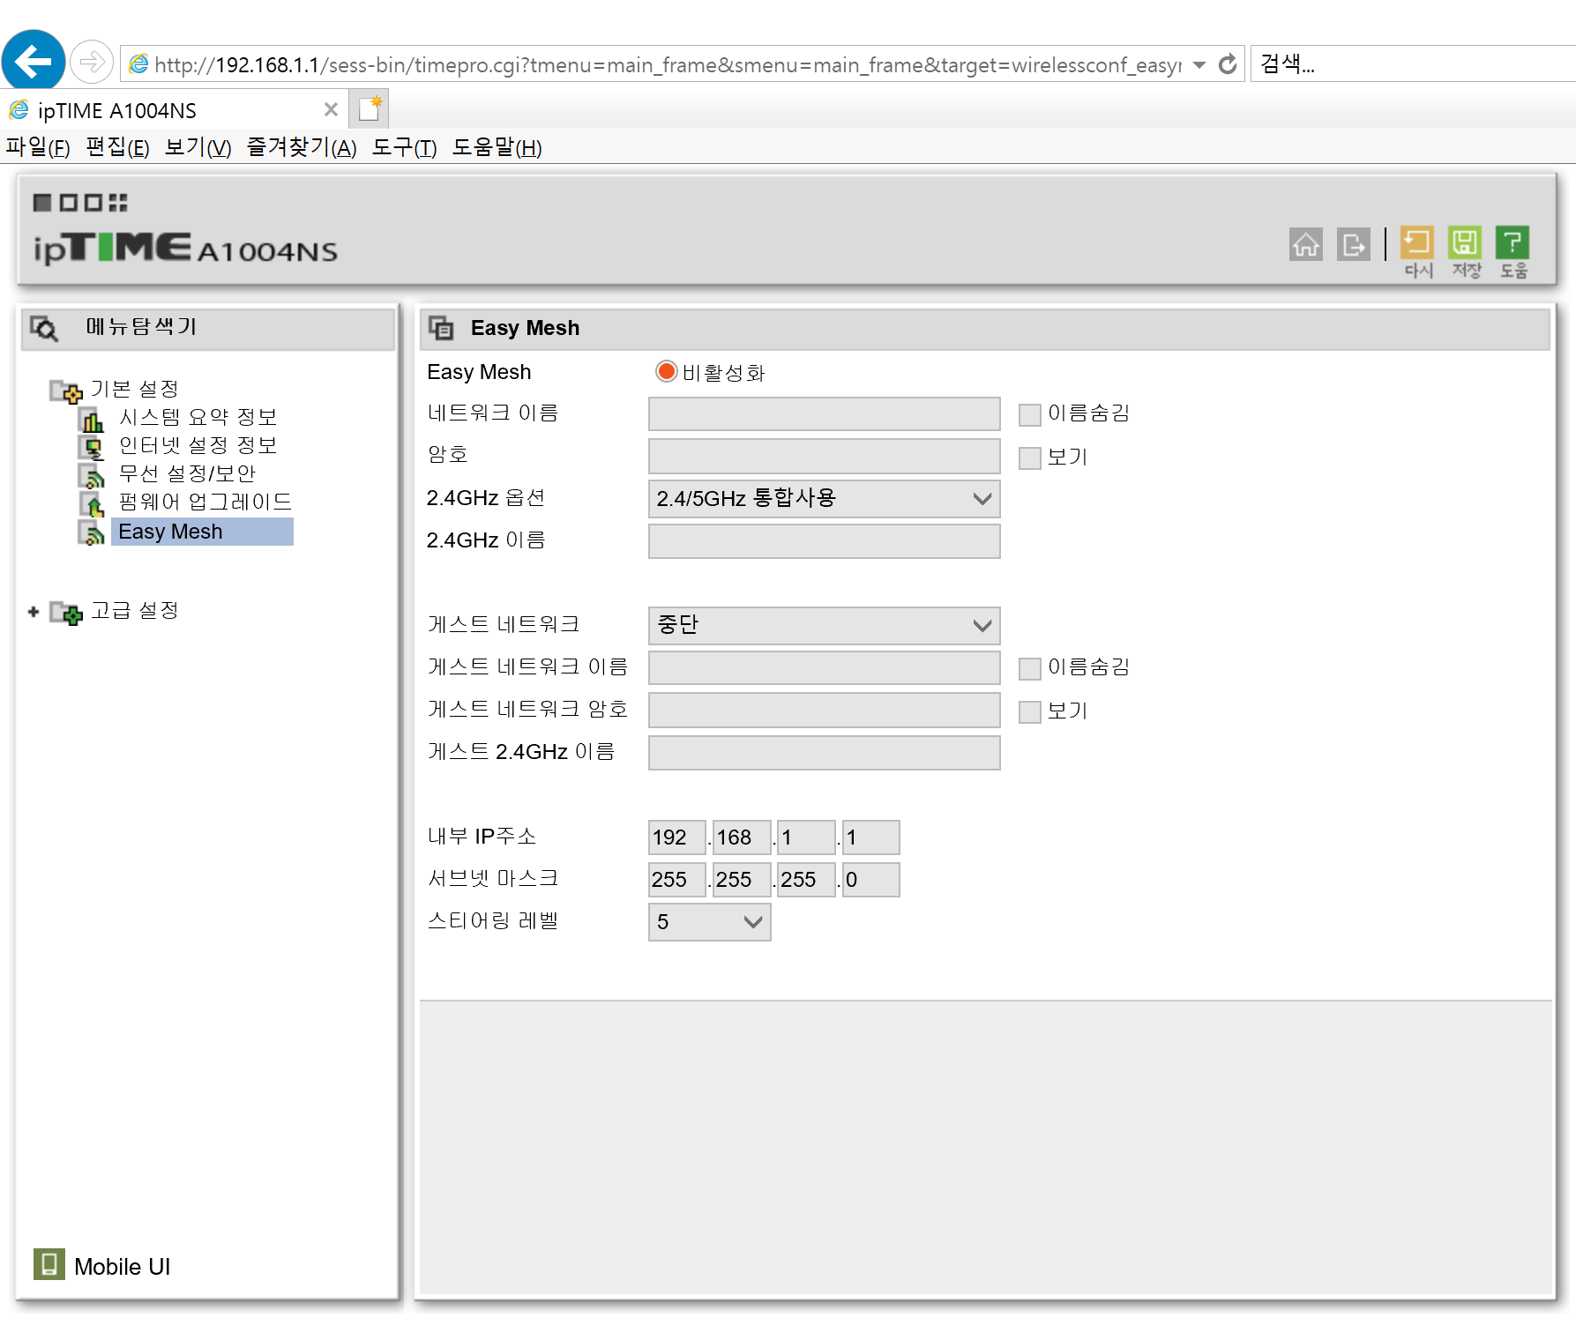Open the 스티어링 레벨 dropdown
Viewport: 1576px width, 1325px height.
click(709, 922)
